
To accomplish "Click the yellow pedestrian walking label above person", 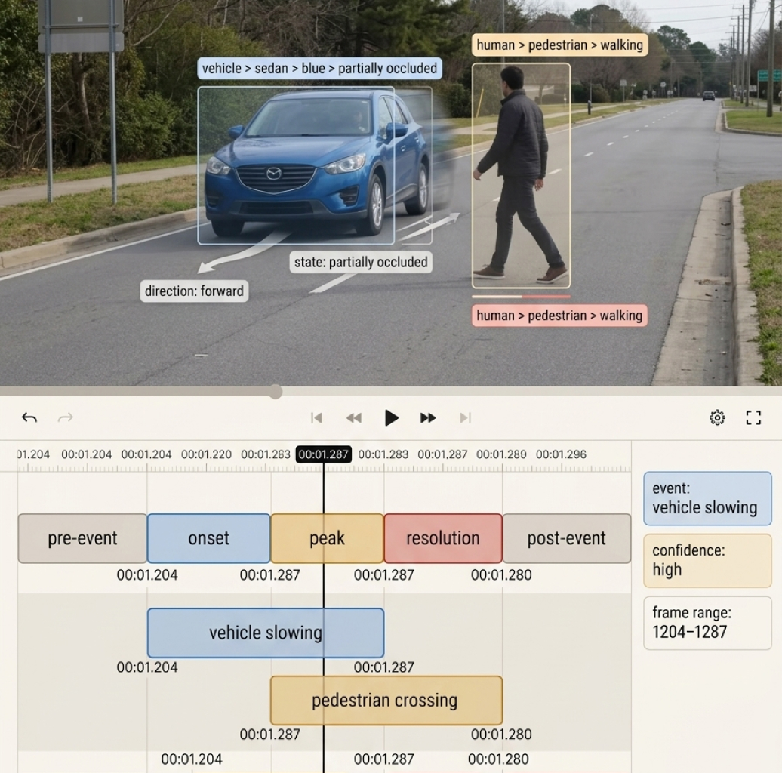I will 559,45.
